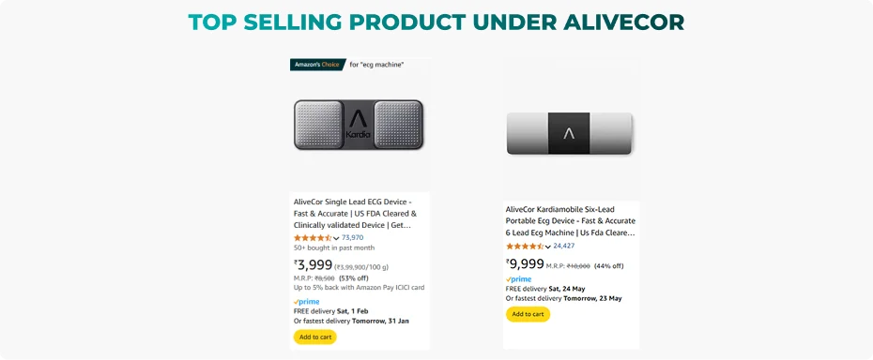Open AliveCor Kardiamobile Six-Lead title link
Screen dimensions: 873x360
tap(570, 221)
